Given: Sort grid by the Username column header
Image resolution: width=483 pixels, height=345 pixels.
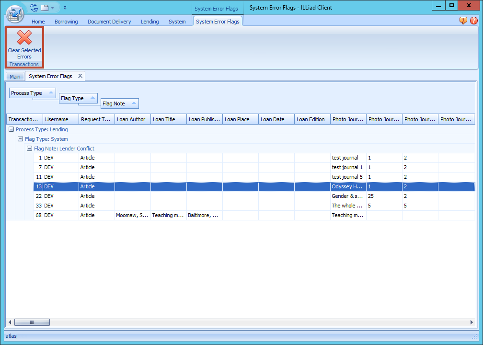Looking at the screenshot, I should (61, 119).
